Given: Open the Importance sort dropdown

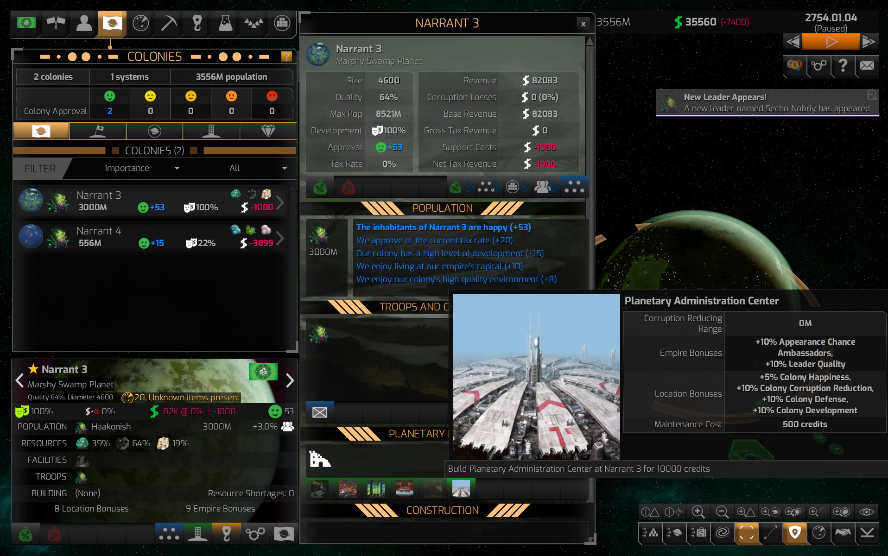Looking at the screenshot, I should coord(142,168).
